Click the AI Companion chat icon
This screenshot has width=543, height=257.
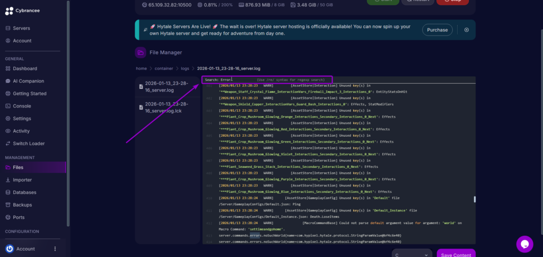click(8, 81)
